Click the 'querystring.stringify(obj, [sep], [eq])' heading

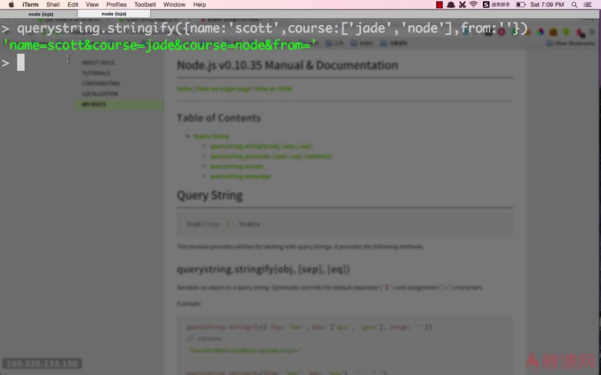pos(263,269)
